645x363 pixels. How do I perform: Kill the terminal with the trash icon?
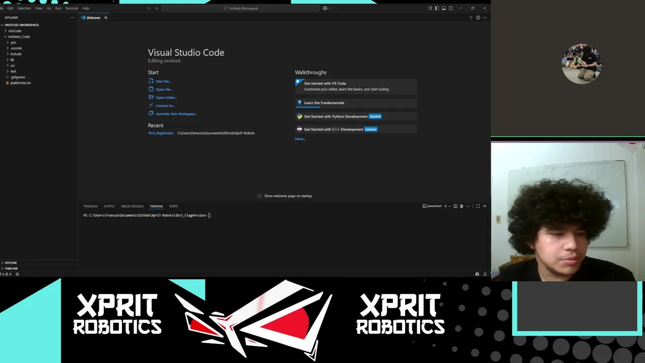point(462,206)
